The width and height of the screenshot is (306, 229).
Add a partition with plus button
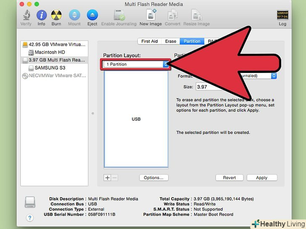tap(107, 177)
